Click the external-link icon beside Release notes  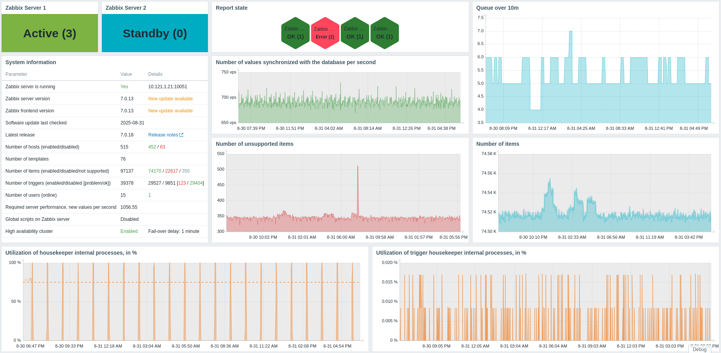(181, 135)
